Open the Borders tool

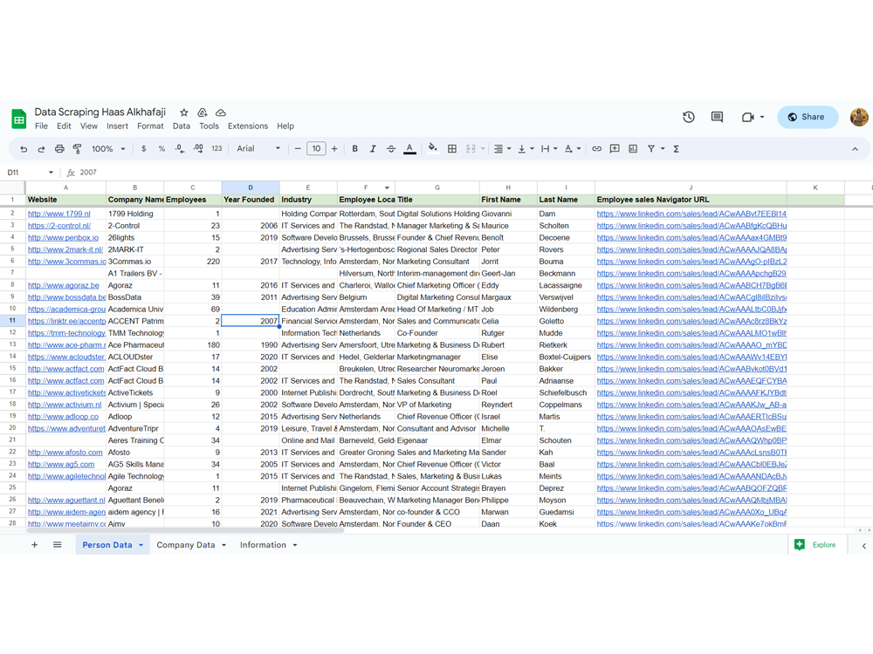pos(452,149)
